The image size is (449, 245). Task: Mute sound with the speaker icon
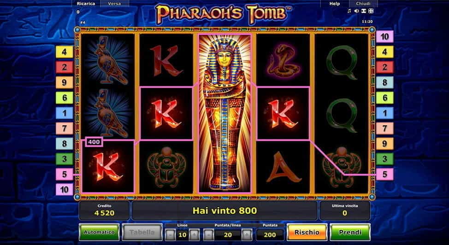click(356, 11)
